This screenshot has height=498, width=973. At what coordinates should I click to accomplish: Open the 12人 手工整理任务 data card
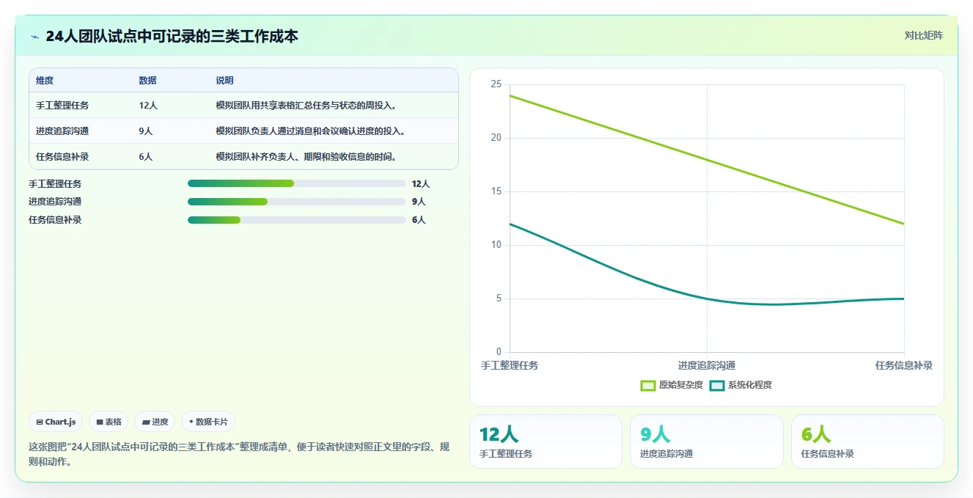point(546,442)
